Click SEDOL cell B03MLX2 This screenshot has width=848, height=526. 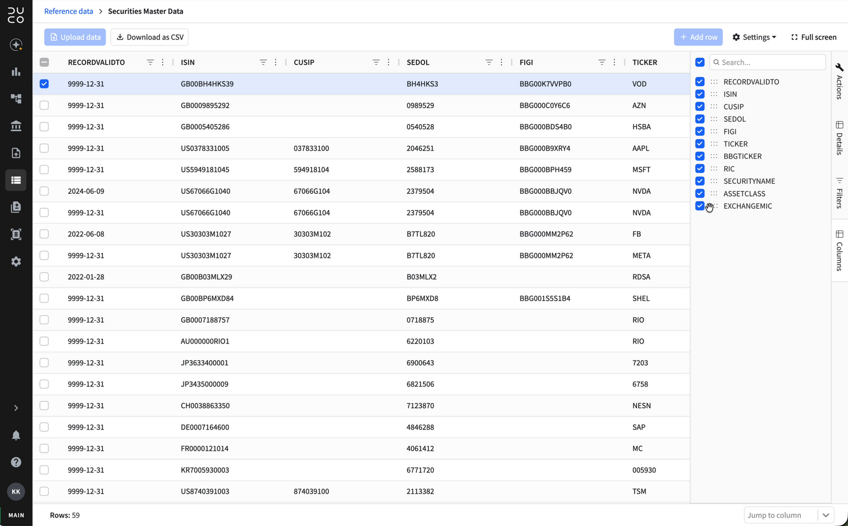[x=422, y=277]
